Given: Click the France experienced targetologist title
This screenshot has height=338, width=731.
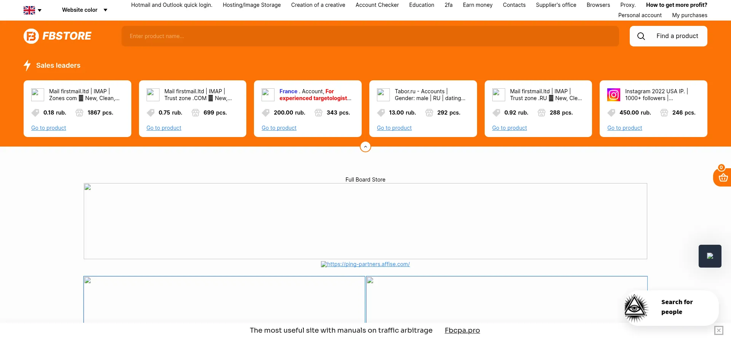Looking at the screenshot, I should pos(315,95).
